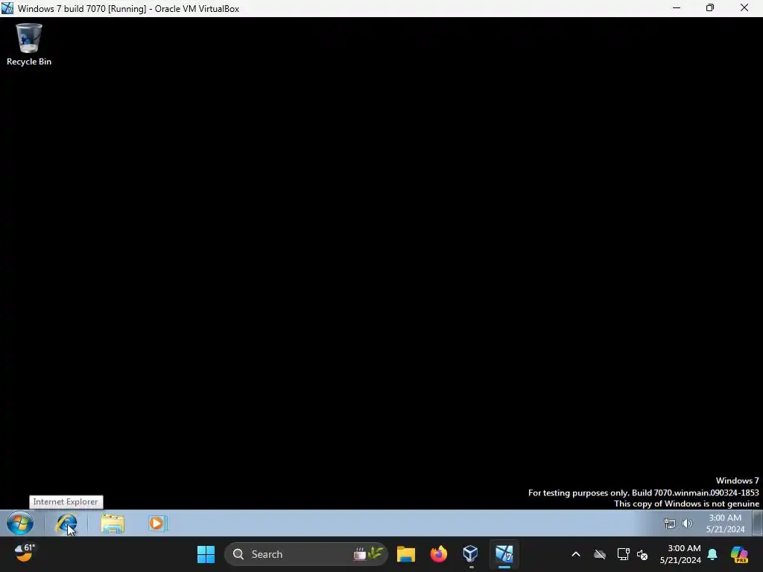Click the VM network tray icon

(x=670, y=524)
